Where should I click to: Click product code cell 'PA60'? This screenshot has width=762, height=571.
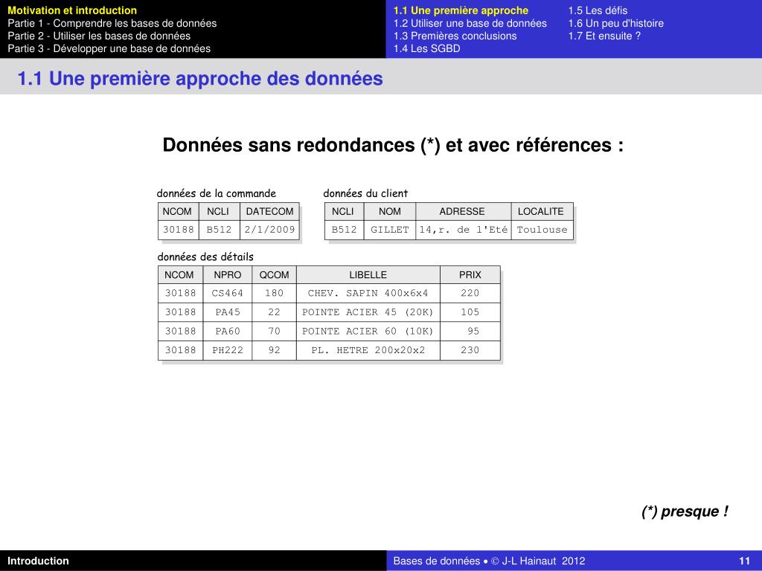pyautogui.click(x=228, y=331)
